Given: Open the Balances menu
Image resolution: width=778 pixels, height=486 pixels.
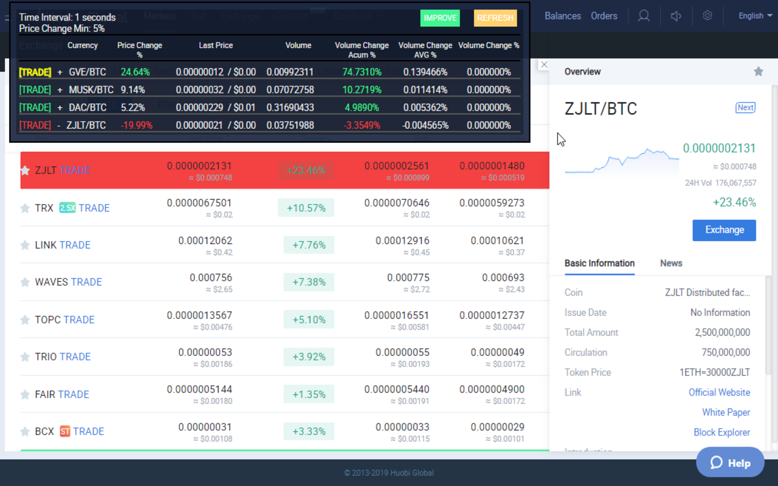Looking at the screenshot, I should click(x=563, y=16).
